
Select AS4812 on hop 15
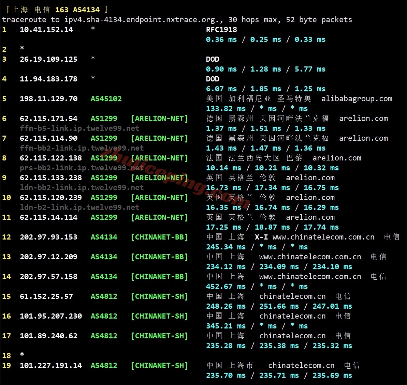[104, 296]
